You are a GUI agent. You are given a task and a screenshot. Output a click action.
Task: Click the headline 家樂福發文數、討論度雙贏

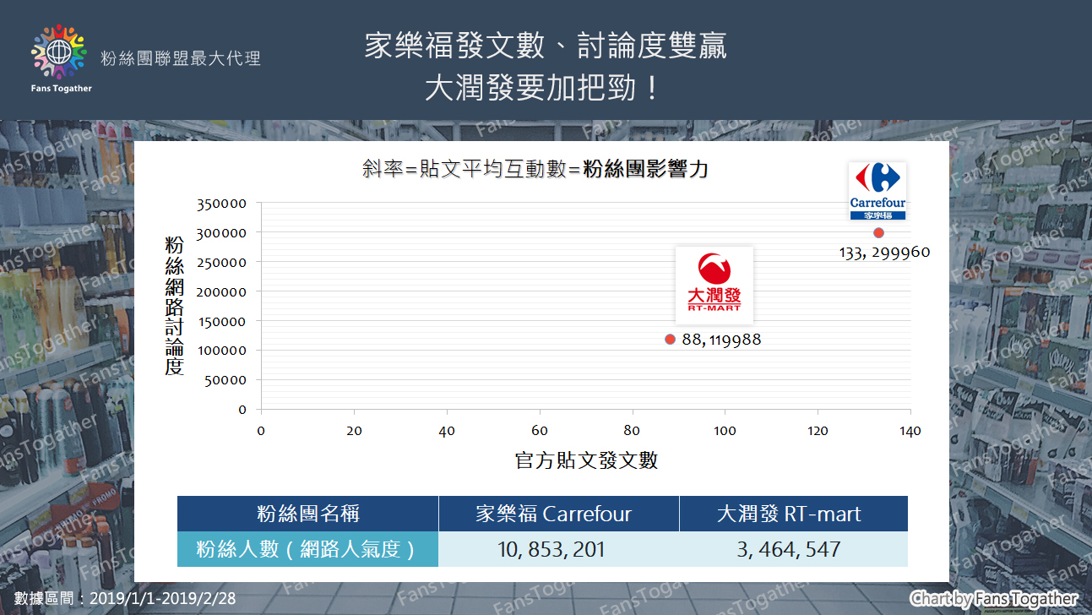click(546, 46)
